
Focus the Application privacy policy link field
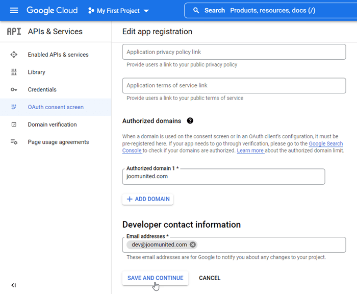pyautogui.click(x=234, y=52)
